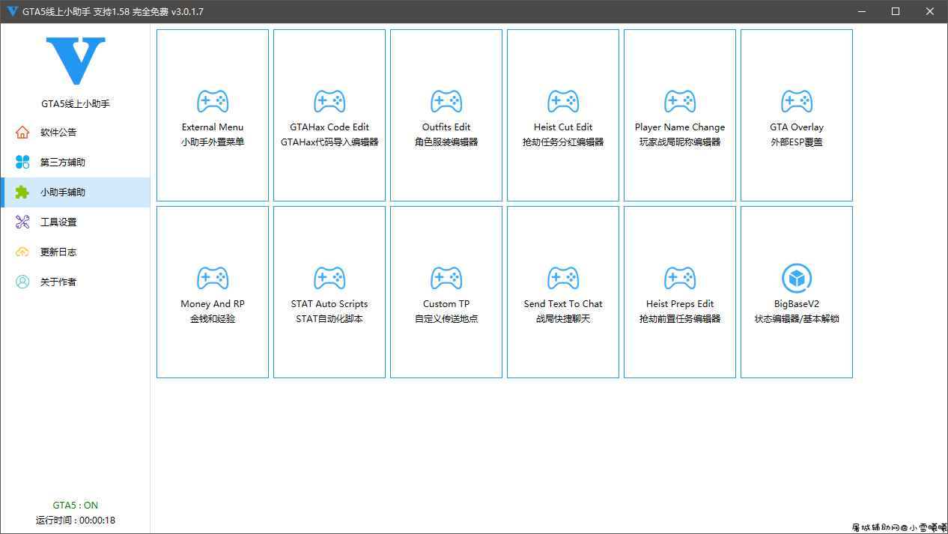This screenshot has width=948, height=534.
Task: Select the Outfits Edit gamepad icon
Action: (x=446, y=101)
